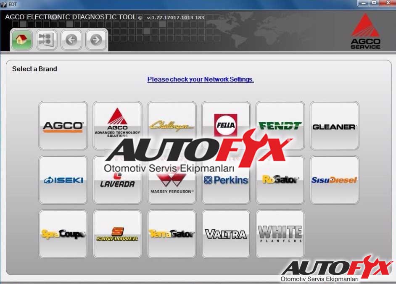The height and width of the screenshot is (284, 396).
Task: Go forward with the right arrow button
Action: [x=96, y=40]
